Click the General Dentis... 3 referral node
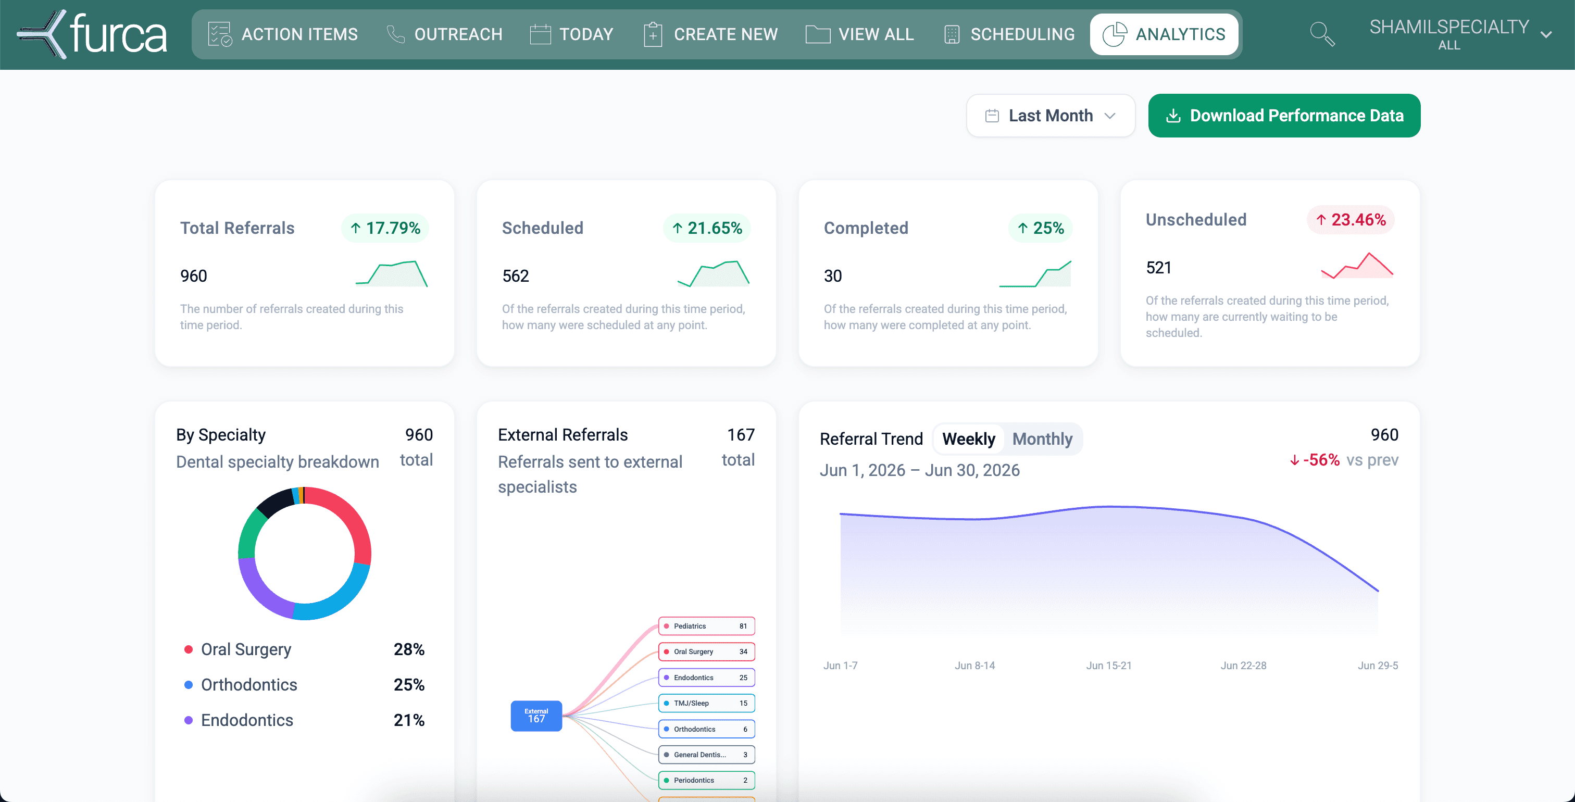Viewport: 1575px width, 802px height. click(706, 754)
